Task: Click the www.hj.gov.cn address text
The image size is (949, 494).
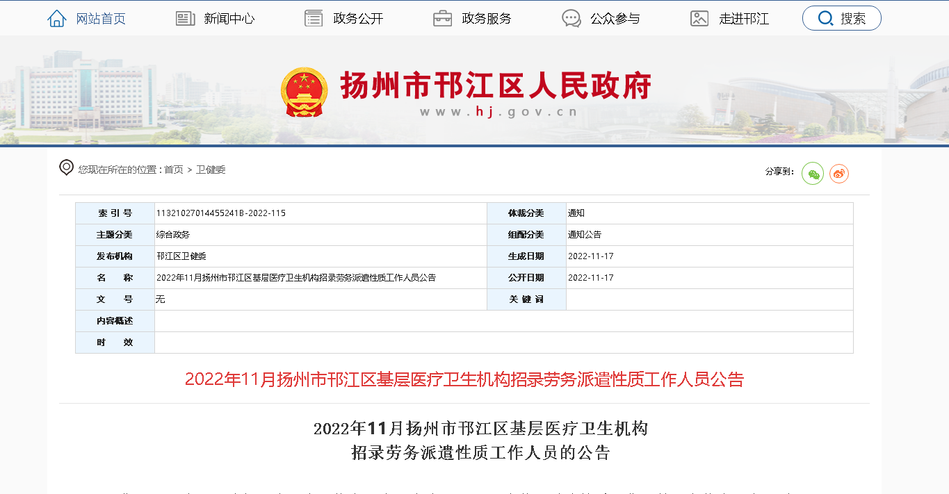Action: (498, 112)
